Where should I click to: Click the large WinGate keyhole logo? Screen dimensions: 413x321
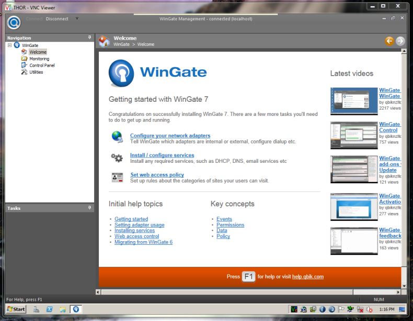(x=121, y=74)
